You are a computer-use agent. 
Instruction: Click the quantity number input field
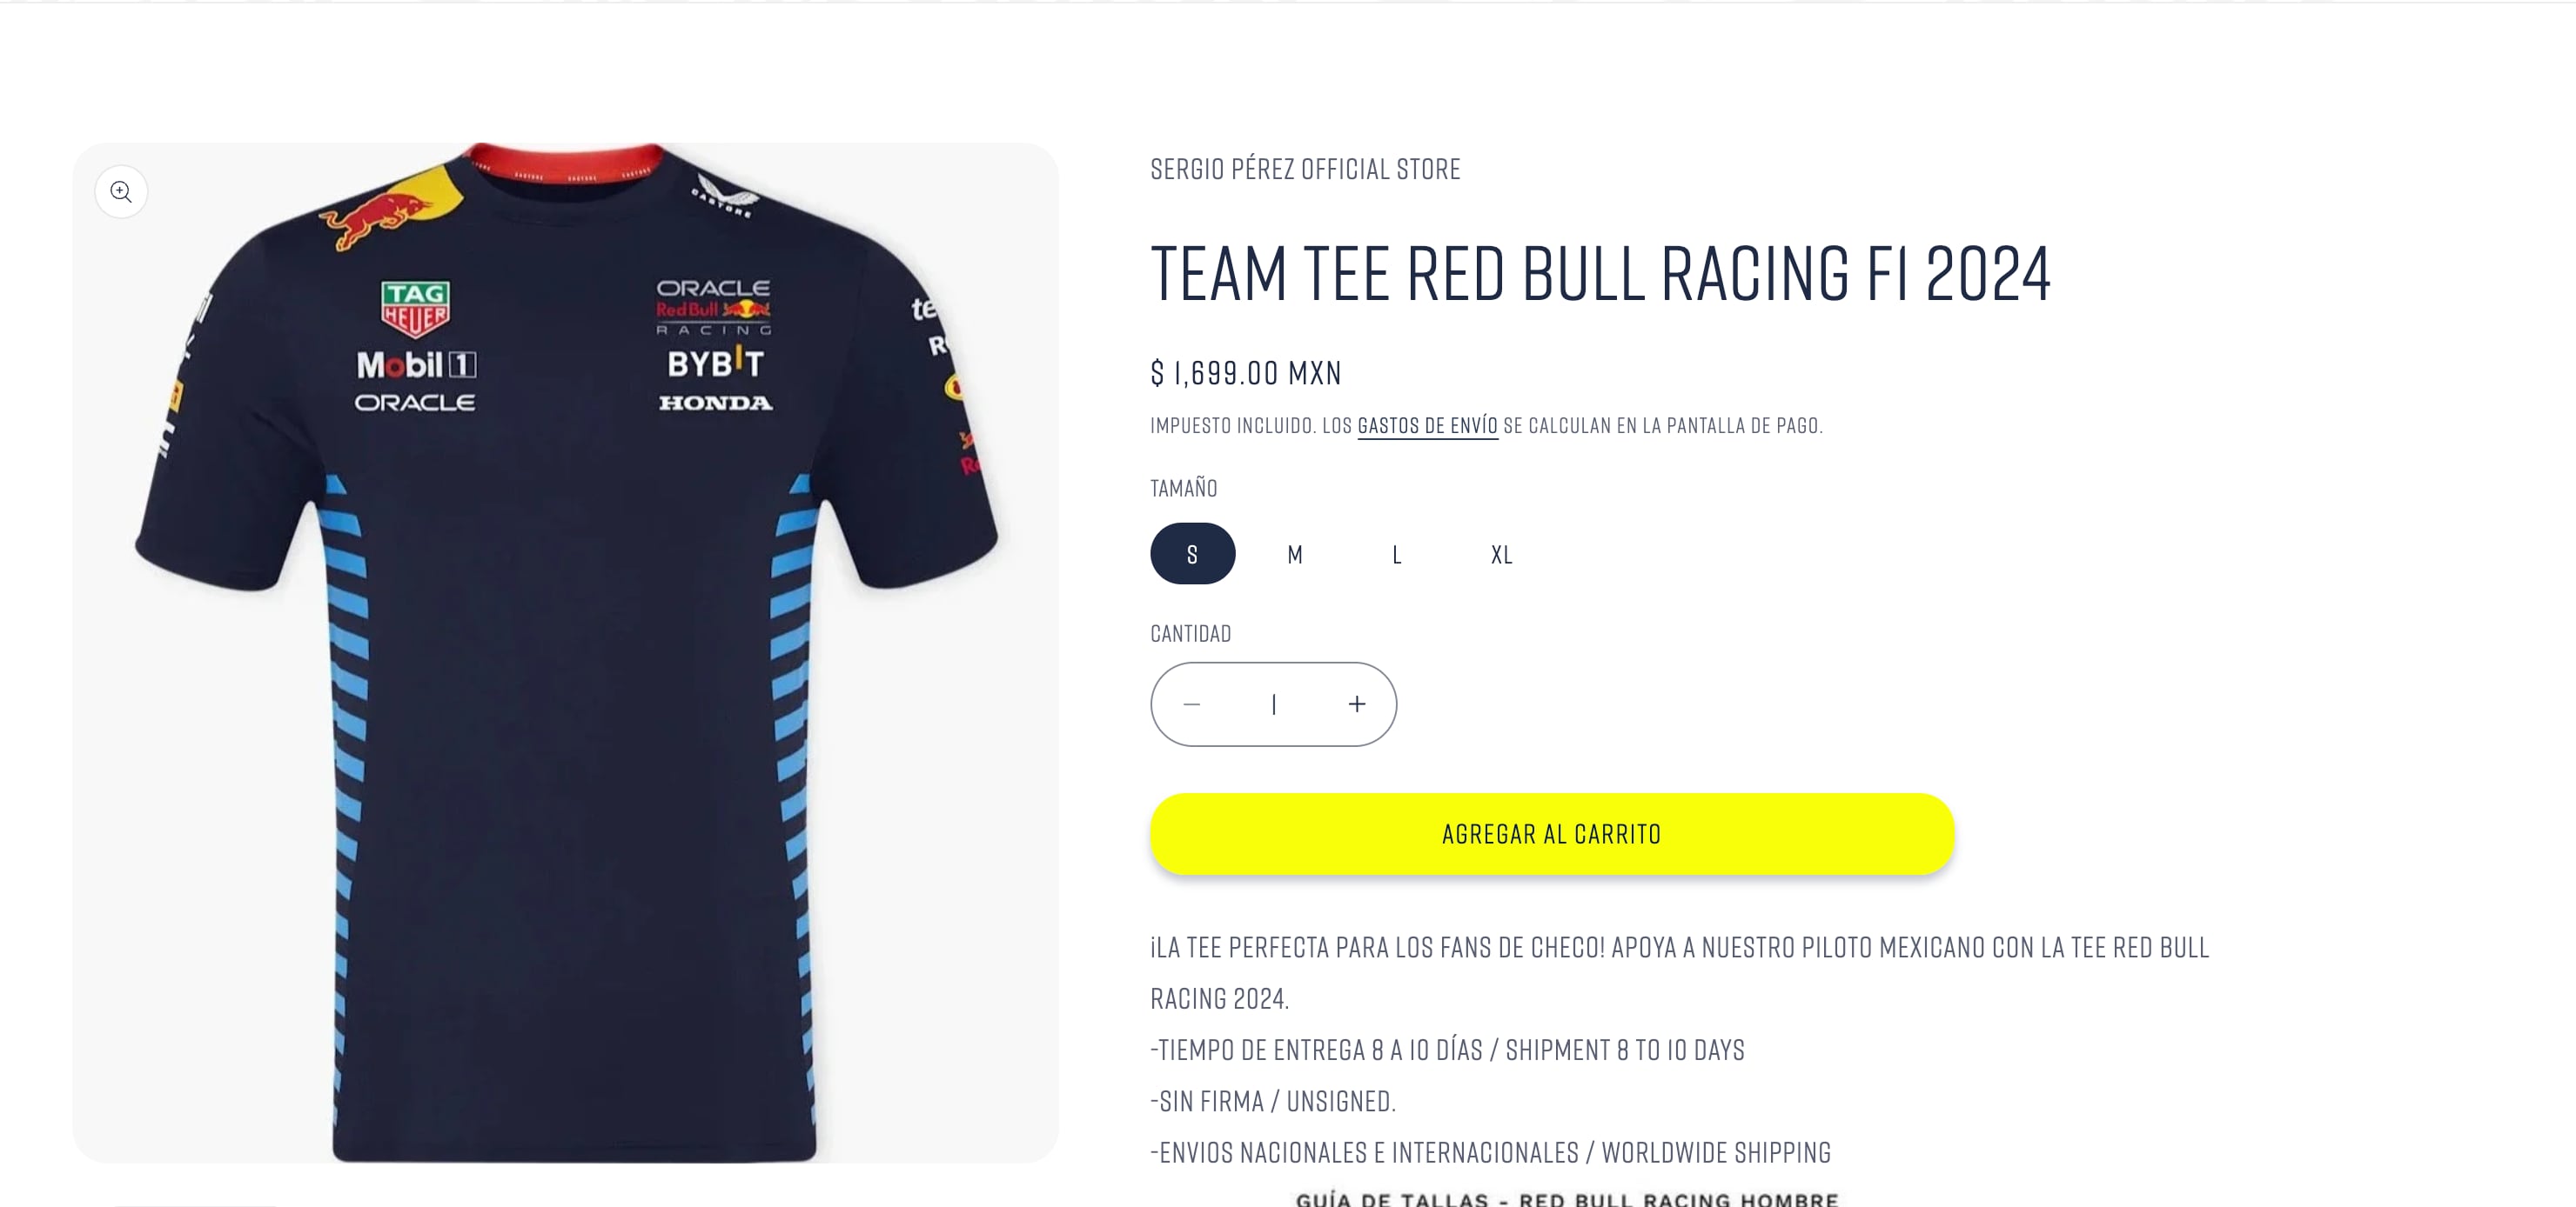pyautogui.click(x=1274, y=704)
